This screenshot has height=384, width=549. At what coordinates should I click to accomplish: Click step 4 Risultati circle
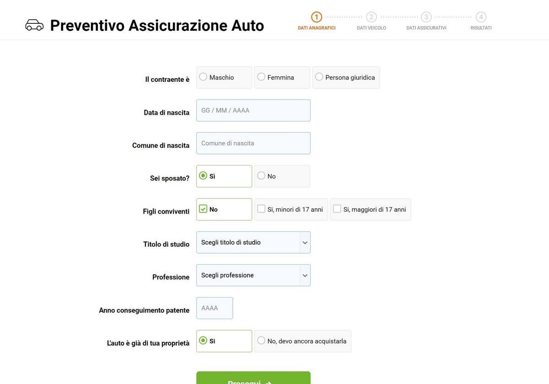point(481,17)
